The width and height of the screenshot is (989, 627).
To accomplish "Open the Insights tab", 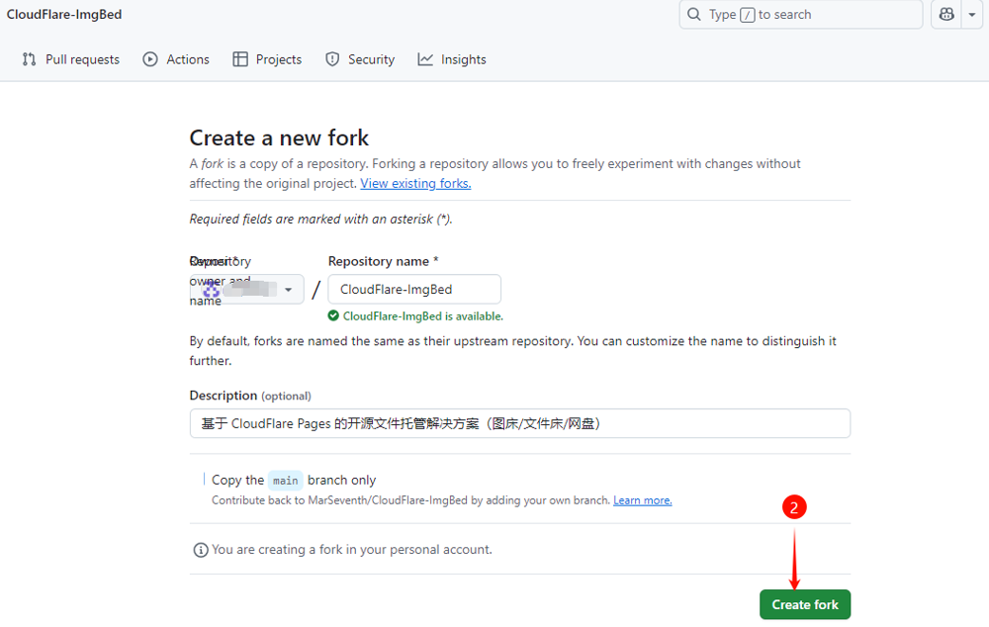I will 463,59.
